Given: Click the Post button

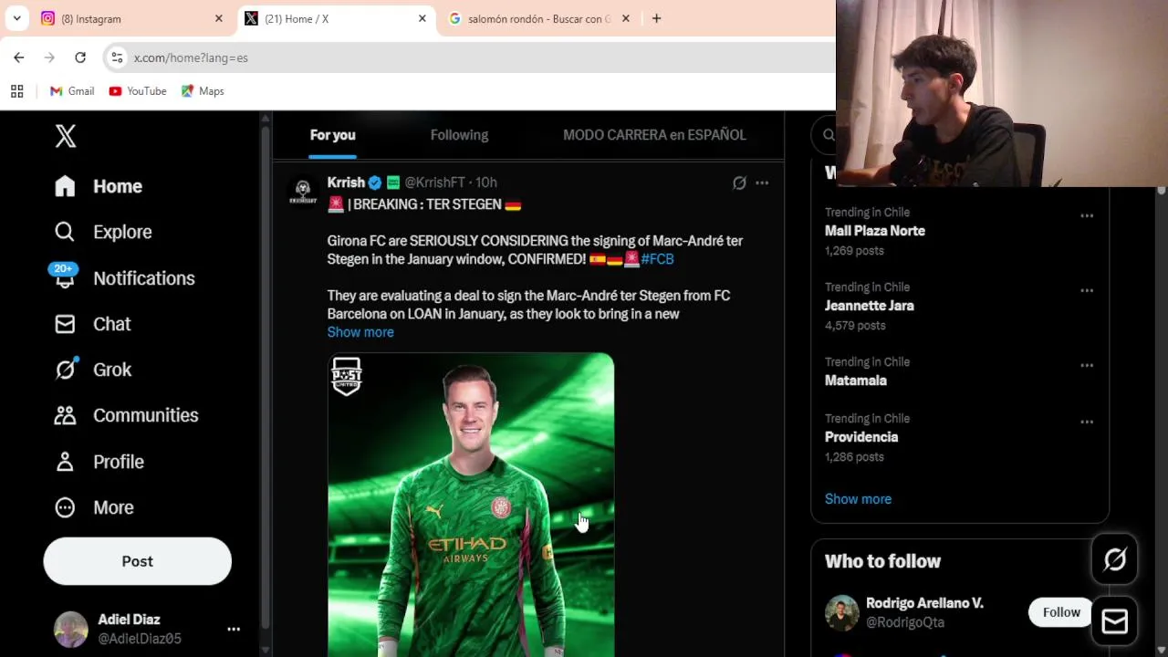Looking at the screenshot, I should [137, 561].
